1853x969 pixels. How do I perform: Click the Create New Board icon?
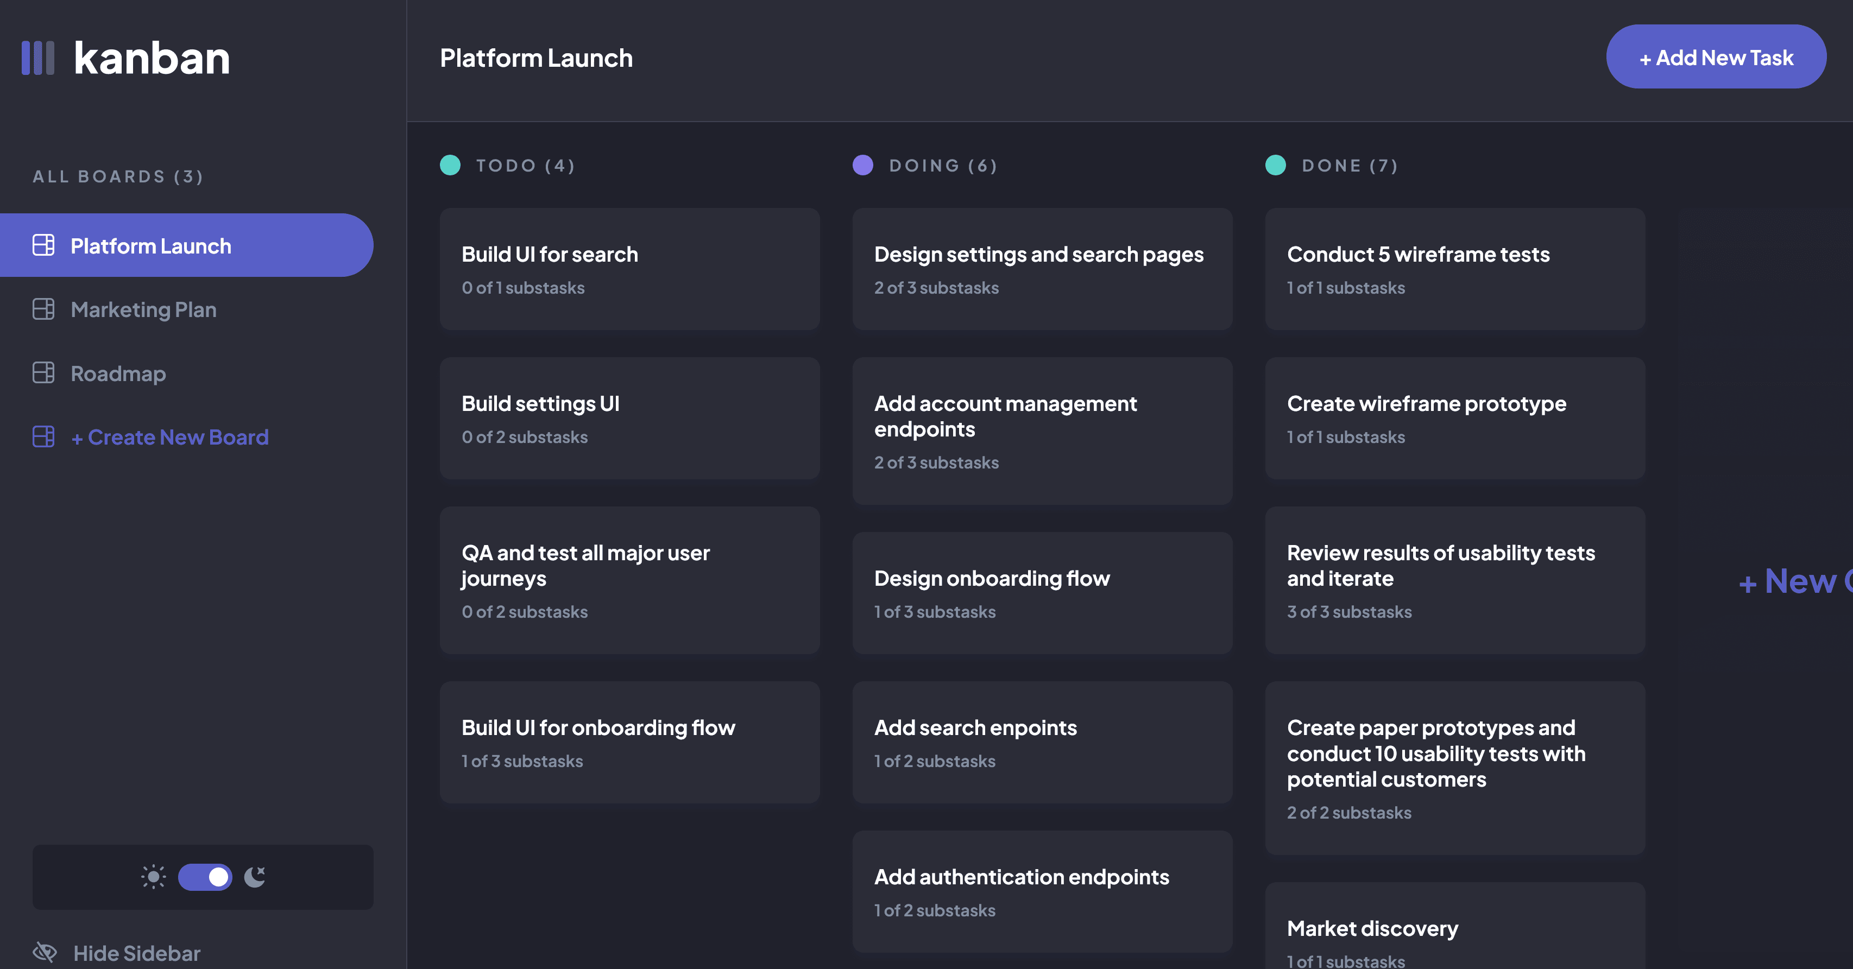44,436
